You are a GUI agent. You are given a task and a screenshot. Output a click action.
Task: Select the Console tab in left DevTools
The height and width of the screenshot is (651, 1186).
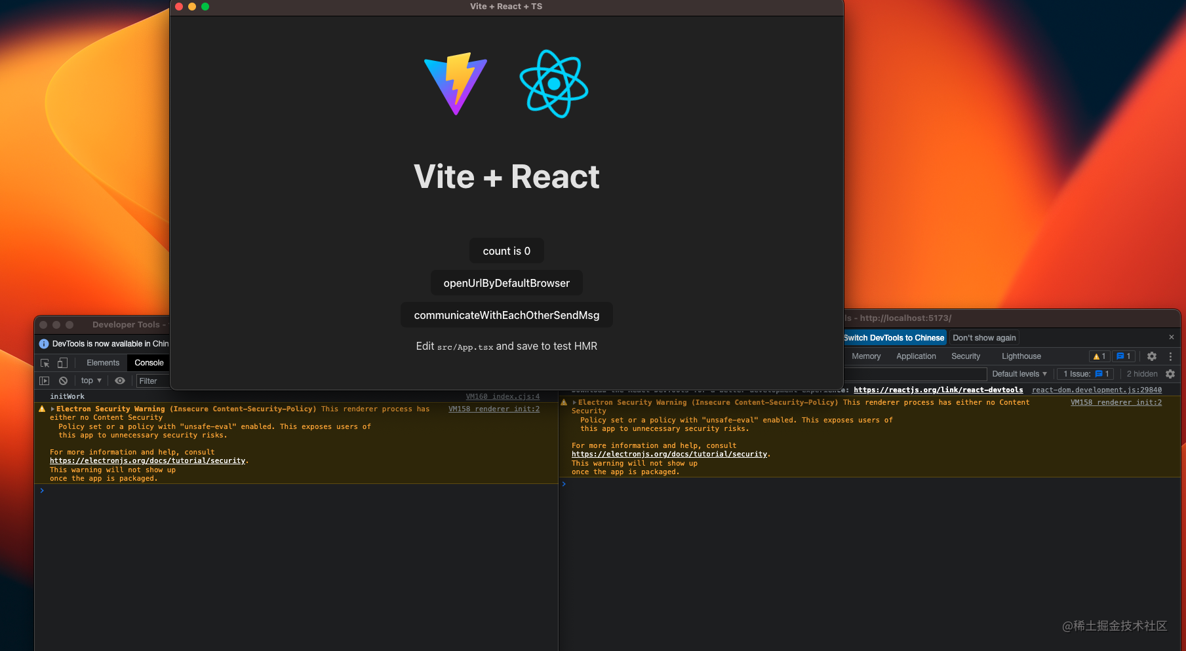(x=149, y=363)
